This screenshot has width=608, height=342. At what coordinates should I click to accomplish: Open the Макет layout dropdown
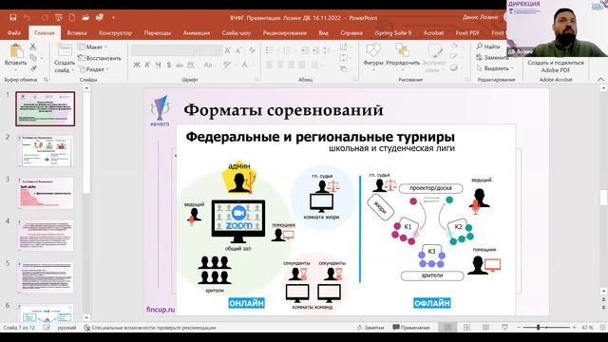point(93,47)
